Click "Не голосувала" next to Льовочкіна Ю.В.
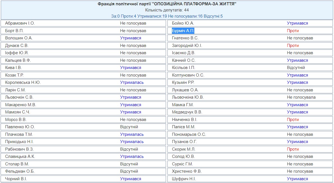The height and width of the screenshot is (183, 334). [301, 97]
